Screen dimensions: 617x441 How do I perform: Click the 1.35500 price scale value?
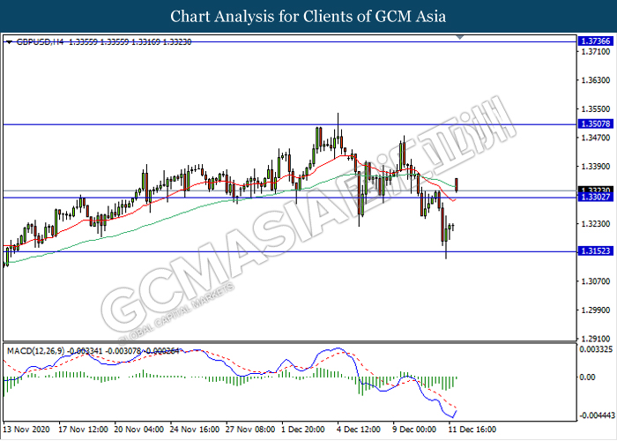click(595, 109)
